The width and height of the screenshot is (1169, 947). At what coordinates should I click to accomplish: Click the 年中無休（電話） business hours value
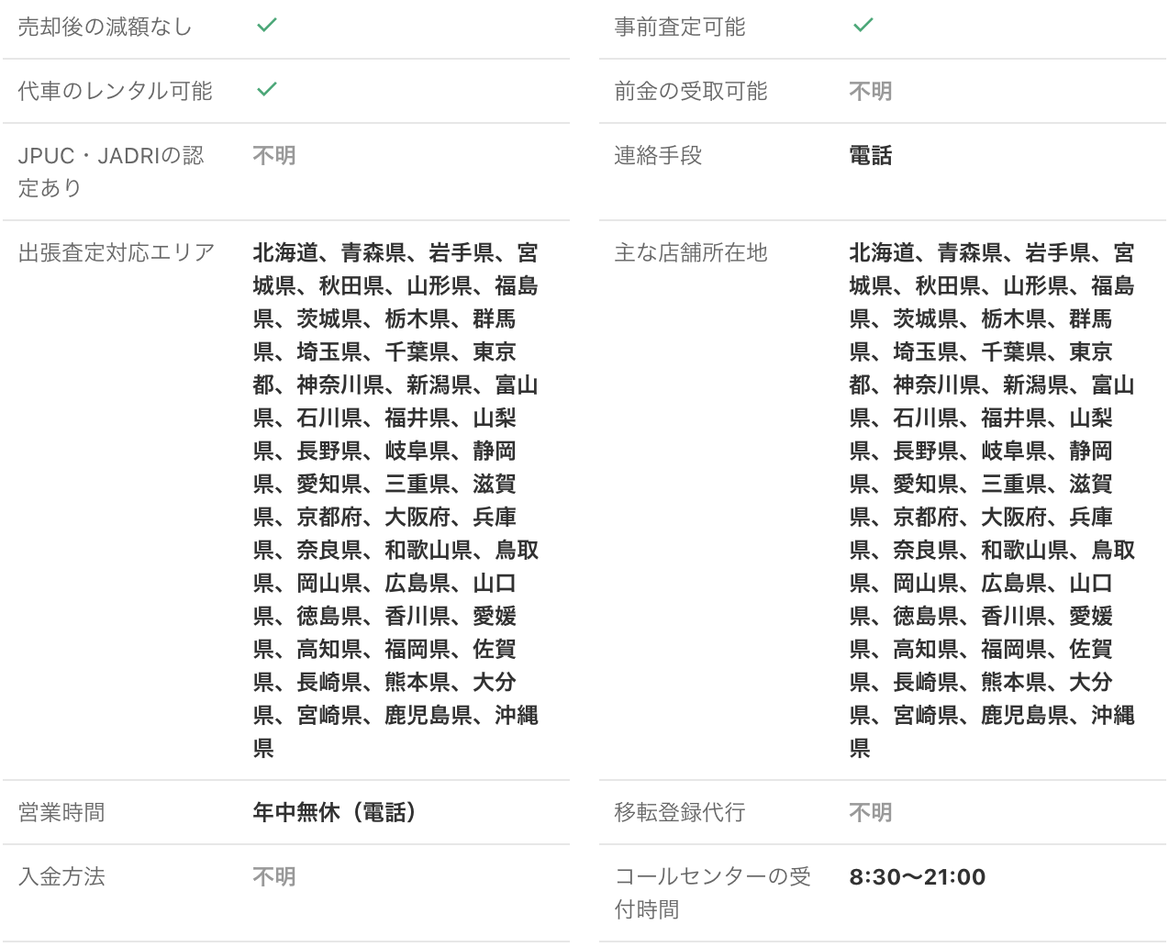click(335, 812)
